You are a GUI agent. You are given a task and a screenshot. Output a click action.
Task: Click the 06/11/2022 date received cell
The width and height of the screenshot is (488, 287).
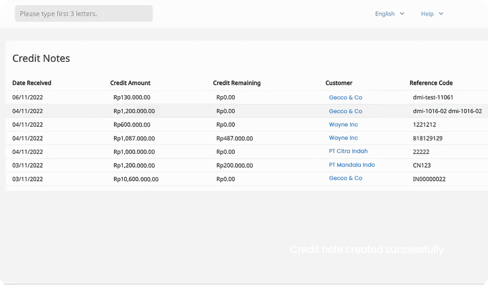click(x=28, y=97)
